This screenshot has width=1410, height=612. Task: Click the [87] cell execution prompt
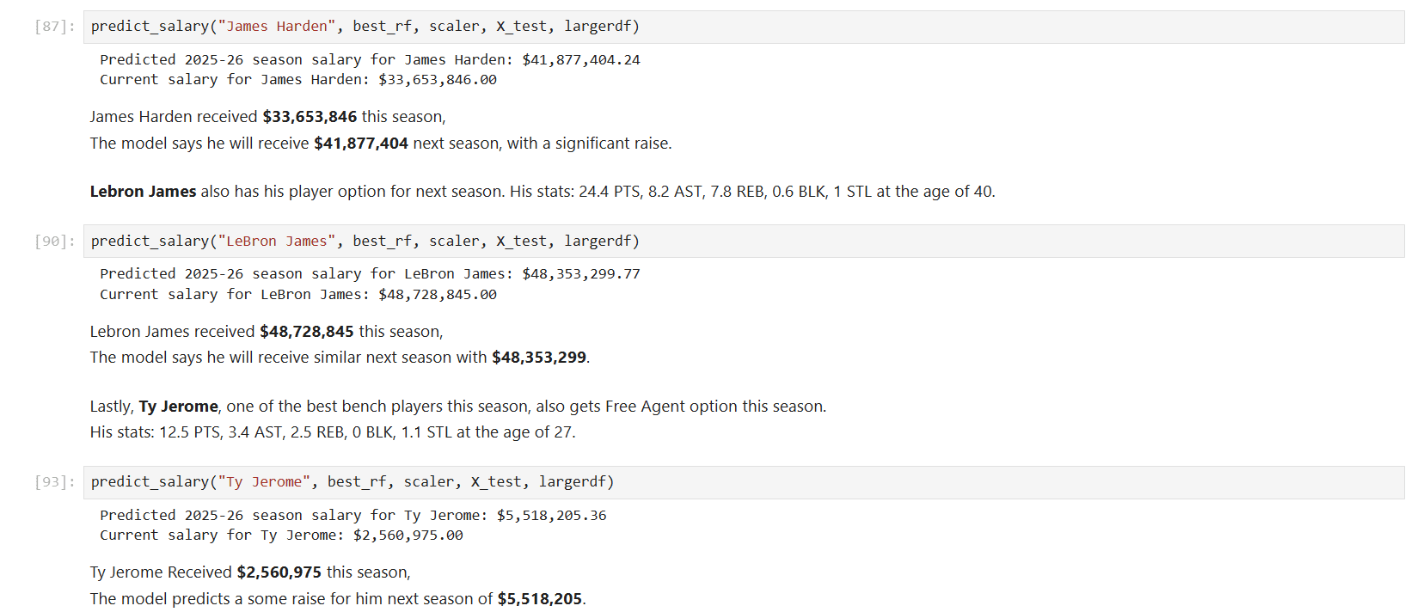point(55,27)
